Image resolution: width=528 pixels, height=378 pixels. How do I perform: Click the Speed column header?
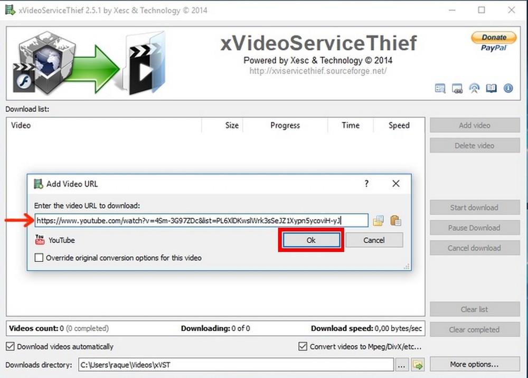coord(399,125)
